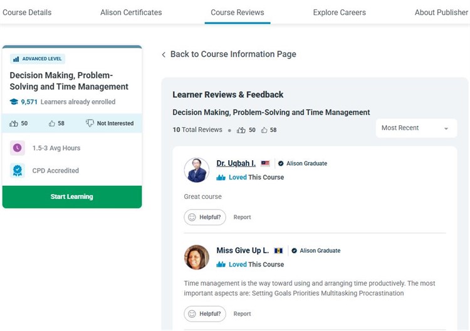Click the Malaysia flag next to Dr. Uqbah
Viewport: 470px width, 331px height.
click(265, 163)
